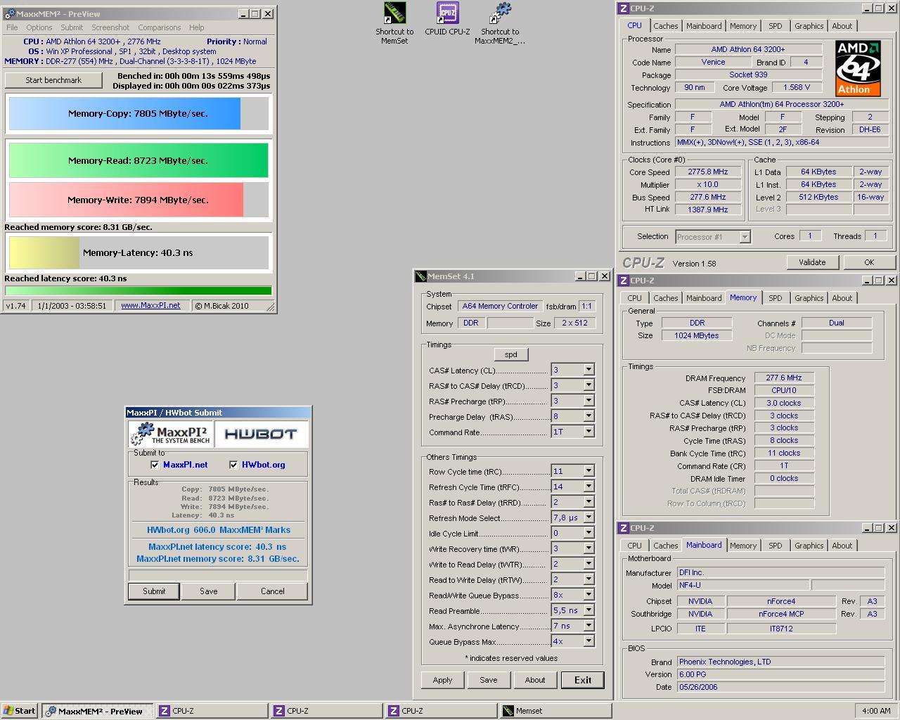The height and width of the screenshot is (720, 900).
Task: Click the HWbot.org link in submit dialog
Action: coord(264,465)
